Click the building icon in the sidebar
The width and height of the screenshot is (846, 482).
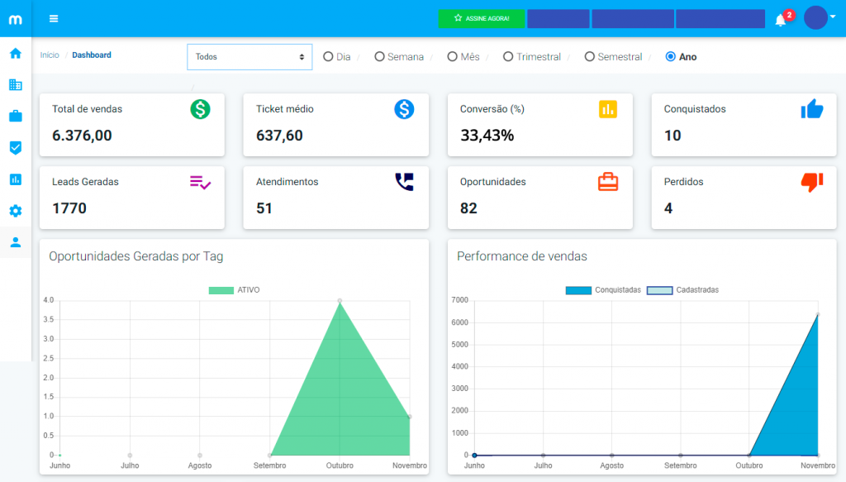[x=14, y=84]
